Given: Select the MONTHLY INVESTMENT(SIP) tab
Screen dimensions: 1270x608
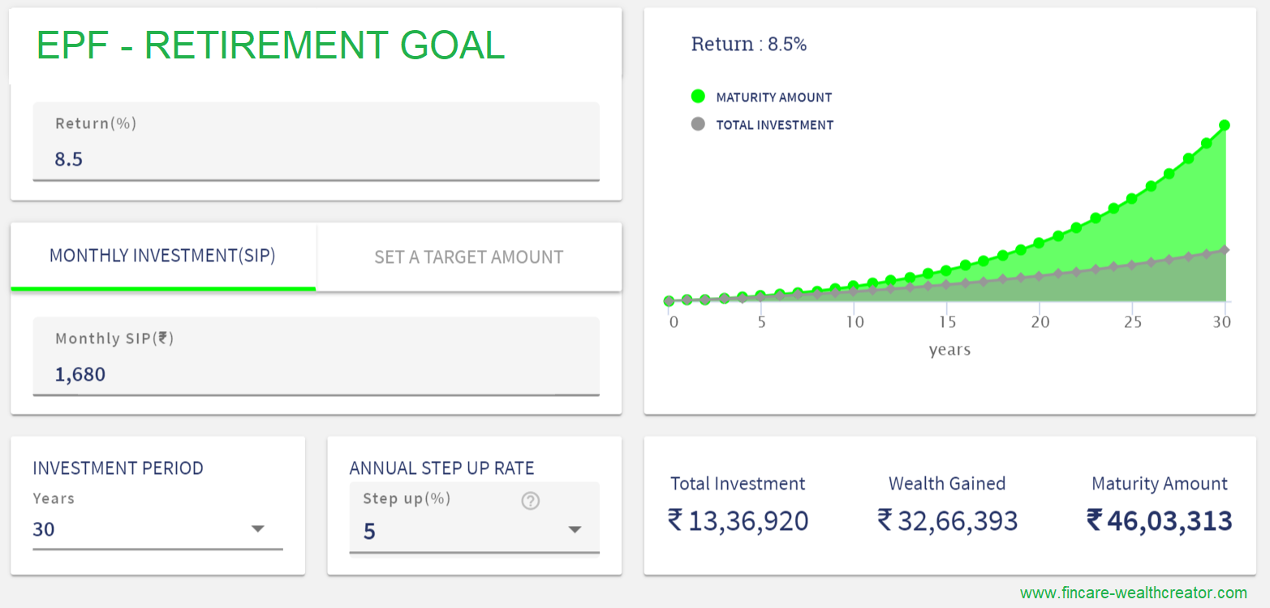Looking at the screenshot, I should (x=162, y=256).
